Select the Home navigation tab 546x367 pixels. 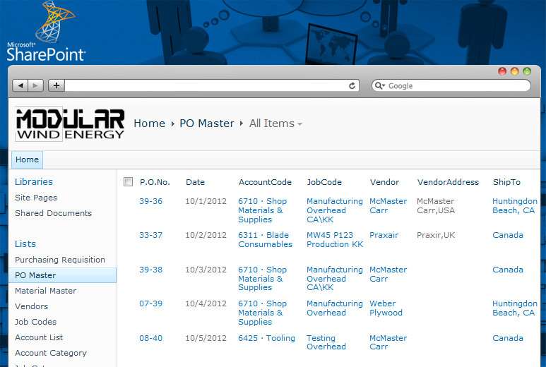coord(27,160)
